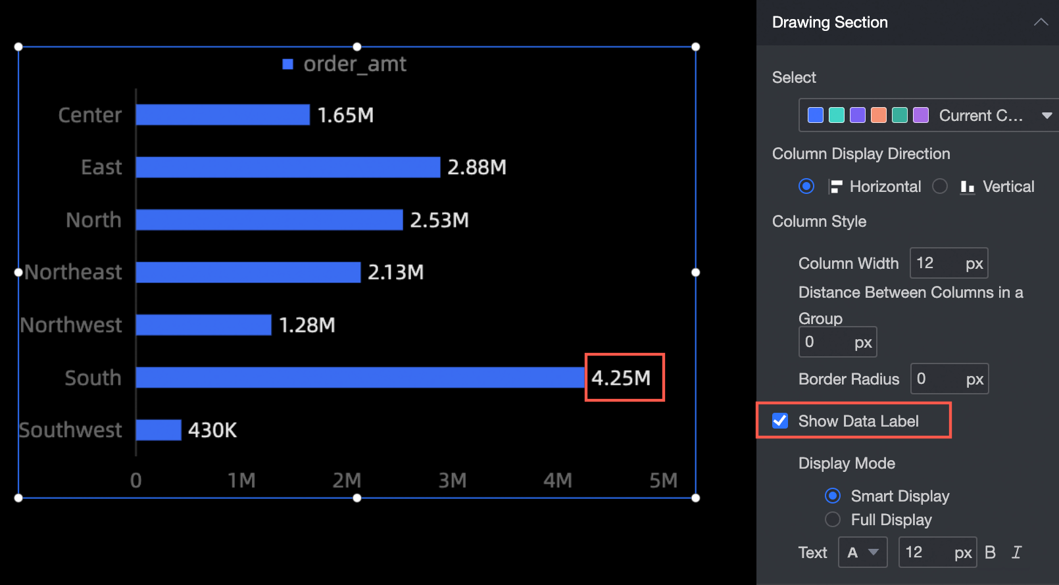Click the South bar in chart

tap(360, 377)
